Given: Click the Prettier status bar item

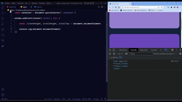Looking at the screenshot, I should pyautogui.click(x=96, y=99).
